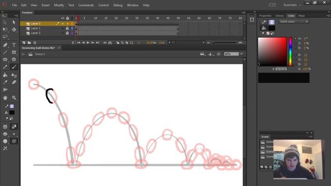
Task: Select the Eraser tool
Action: coord(14,82)
